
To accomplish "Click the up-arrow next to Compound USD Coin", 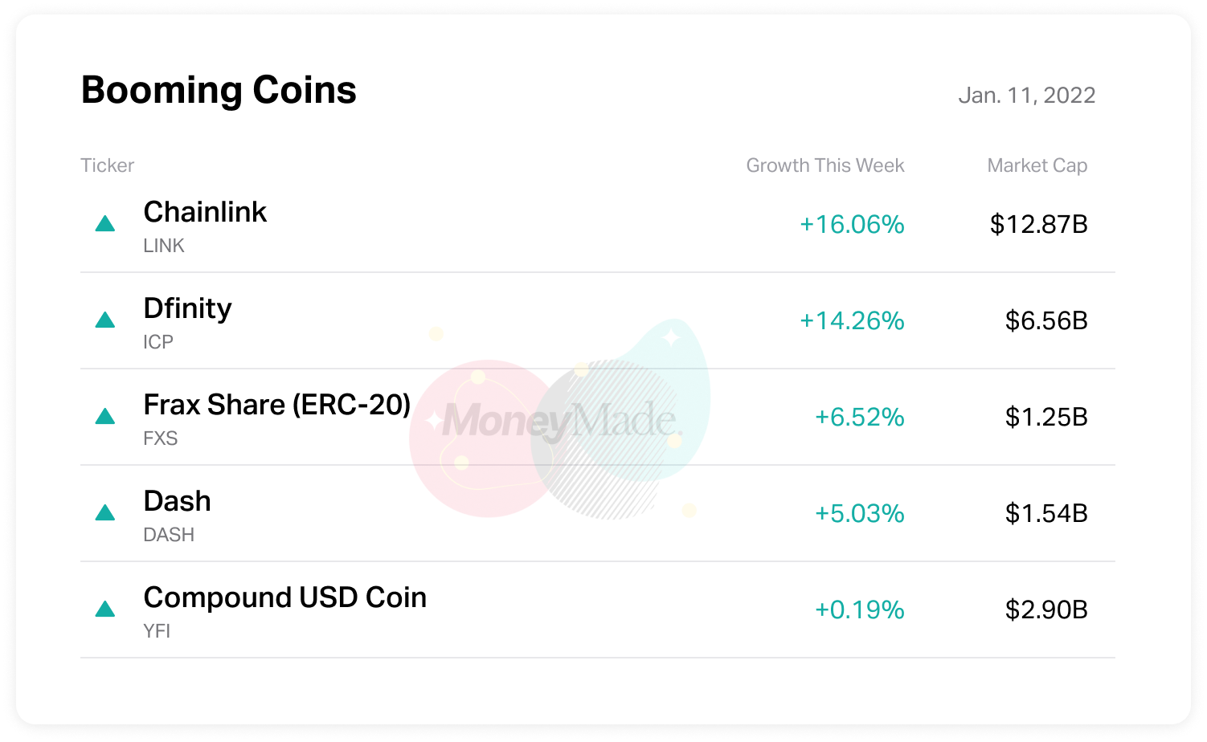I will click(105, 609).
